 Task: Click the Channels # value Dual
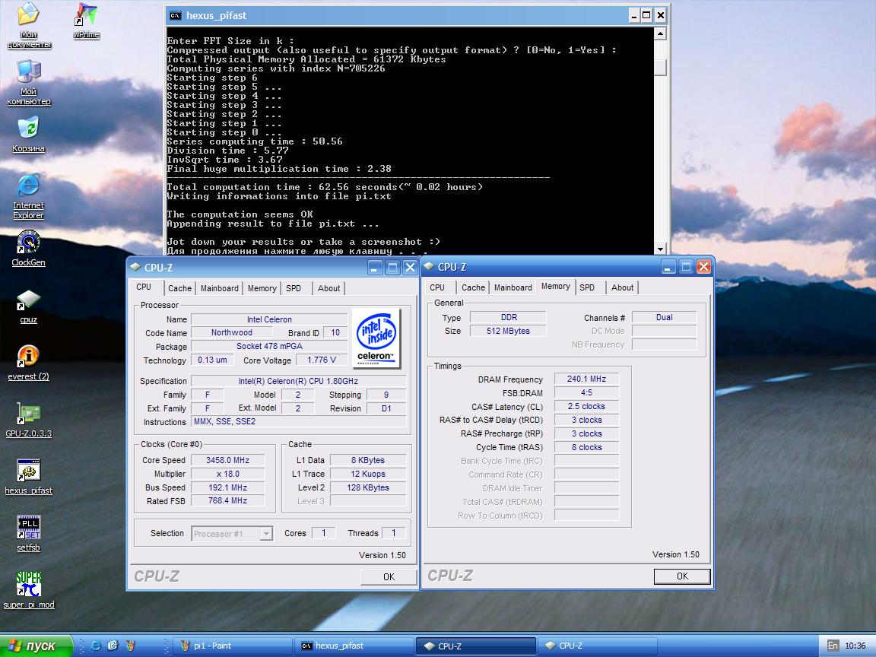tap(665, 317)
